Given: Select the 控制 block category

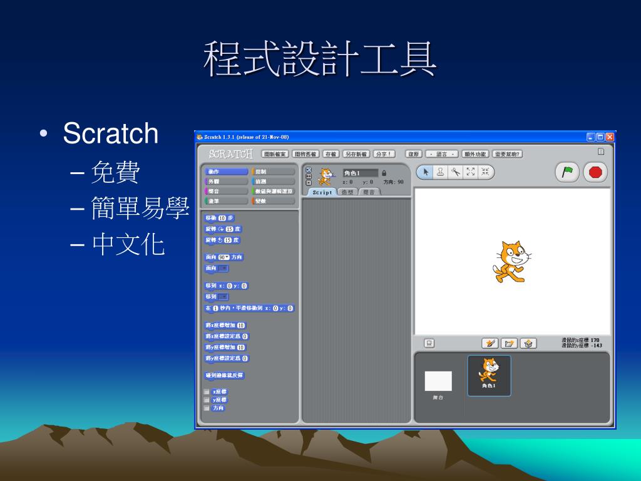Looking at the screenshot, I should click(273, 172).
